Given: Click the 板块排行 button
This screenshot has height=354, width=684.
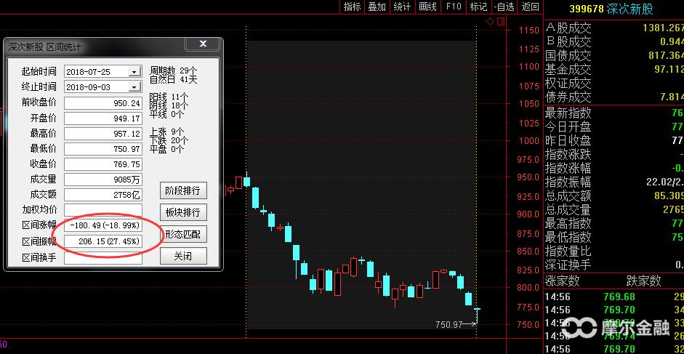Looking at the screenshot, I should 183,212.
